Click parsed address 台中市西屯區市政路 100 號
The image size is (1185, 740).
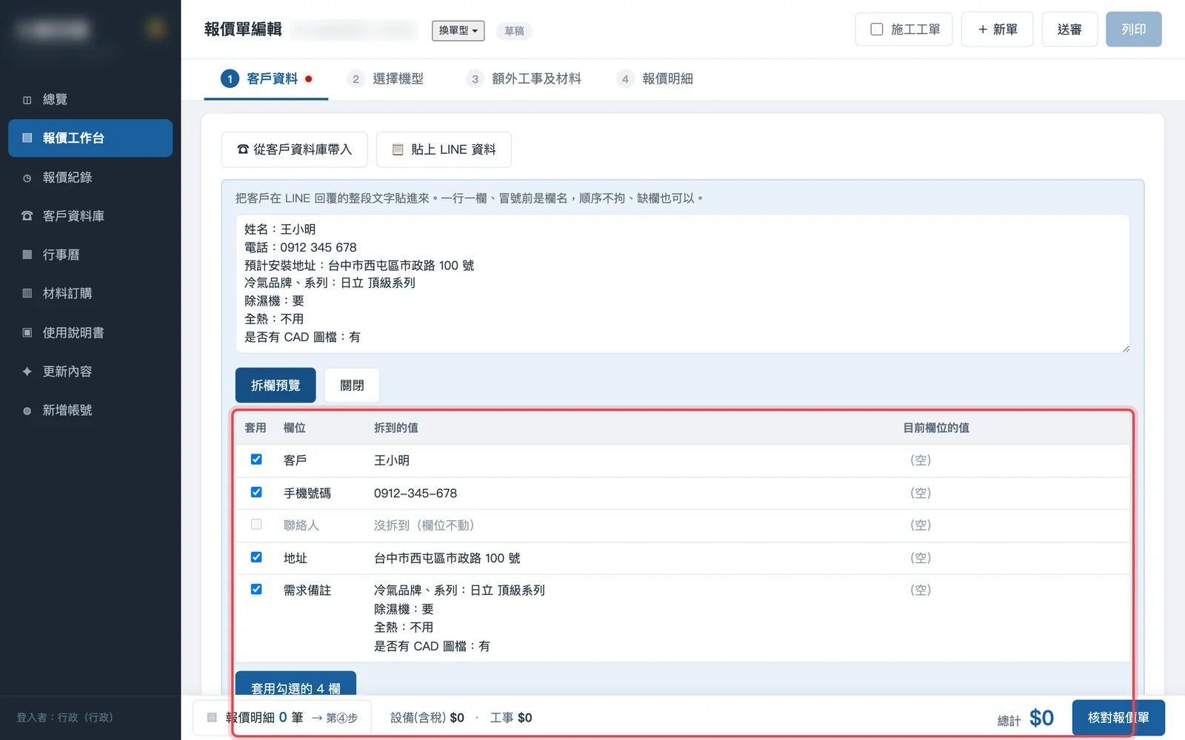pyautogui.click(x=447, y=558)
